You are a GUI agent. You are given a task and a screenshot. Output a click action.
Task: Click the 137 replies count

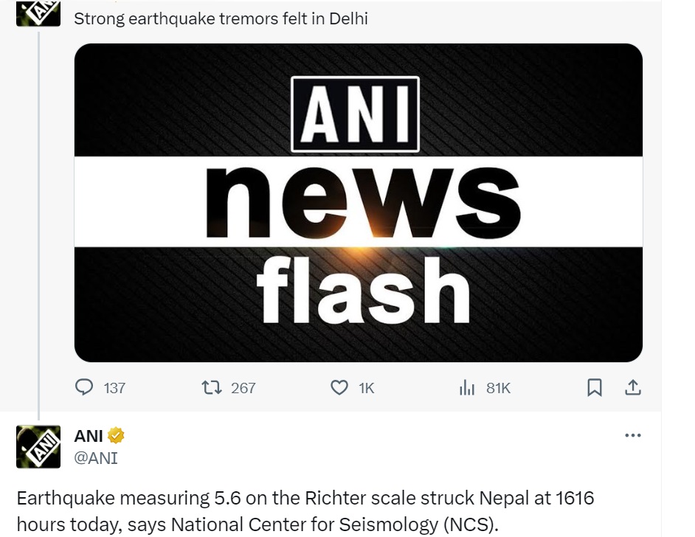114,388
